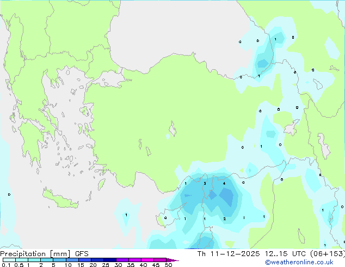Click the map value '2' east of Cyprus
The width and height of the screenshot is (345, 267).
224,219
